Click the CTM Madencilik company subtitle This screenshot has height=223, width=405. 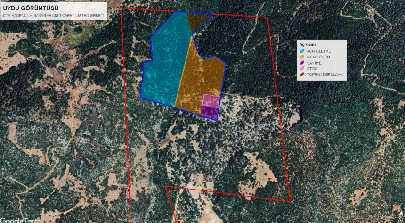click(x=55, y=16)
